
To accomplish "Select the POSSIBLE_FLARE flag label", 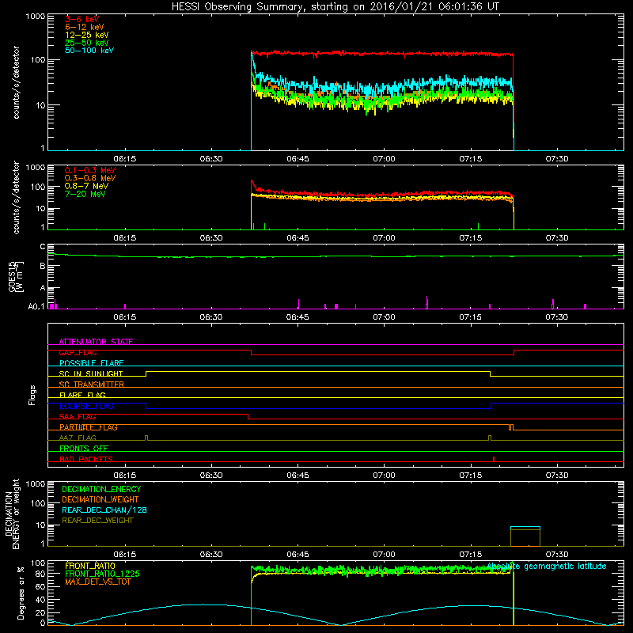I will coord(91,363).
